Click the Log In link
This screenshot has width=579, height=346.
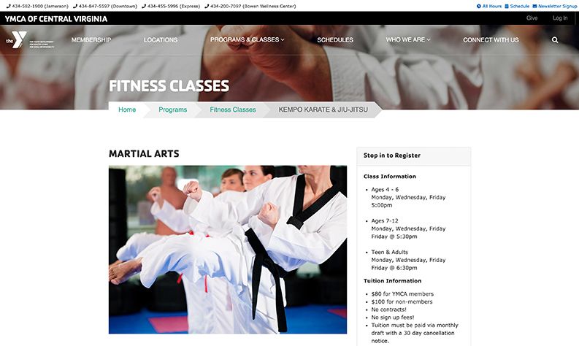(560, 18)
